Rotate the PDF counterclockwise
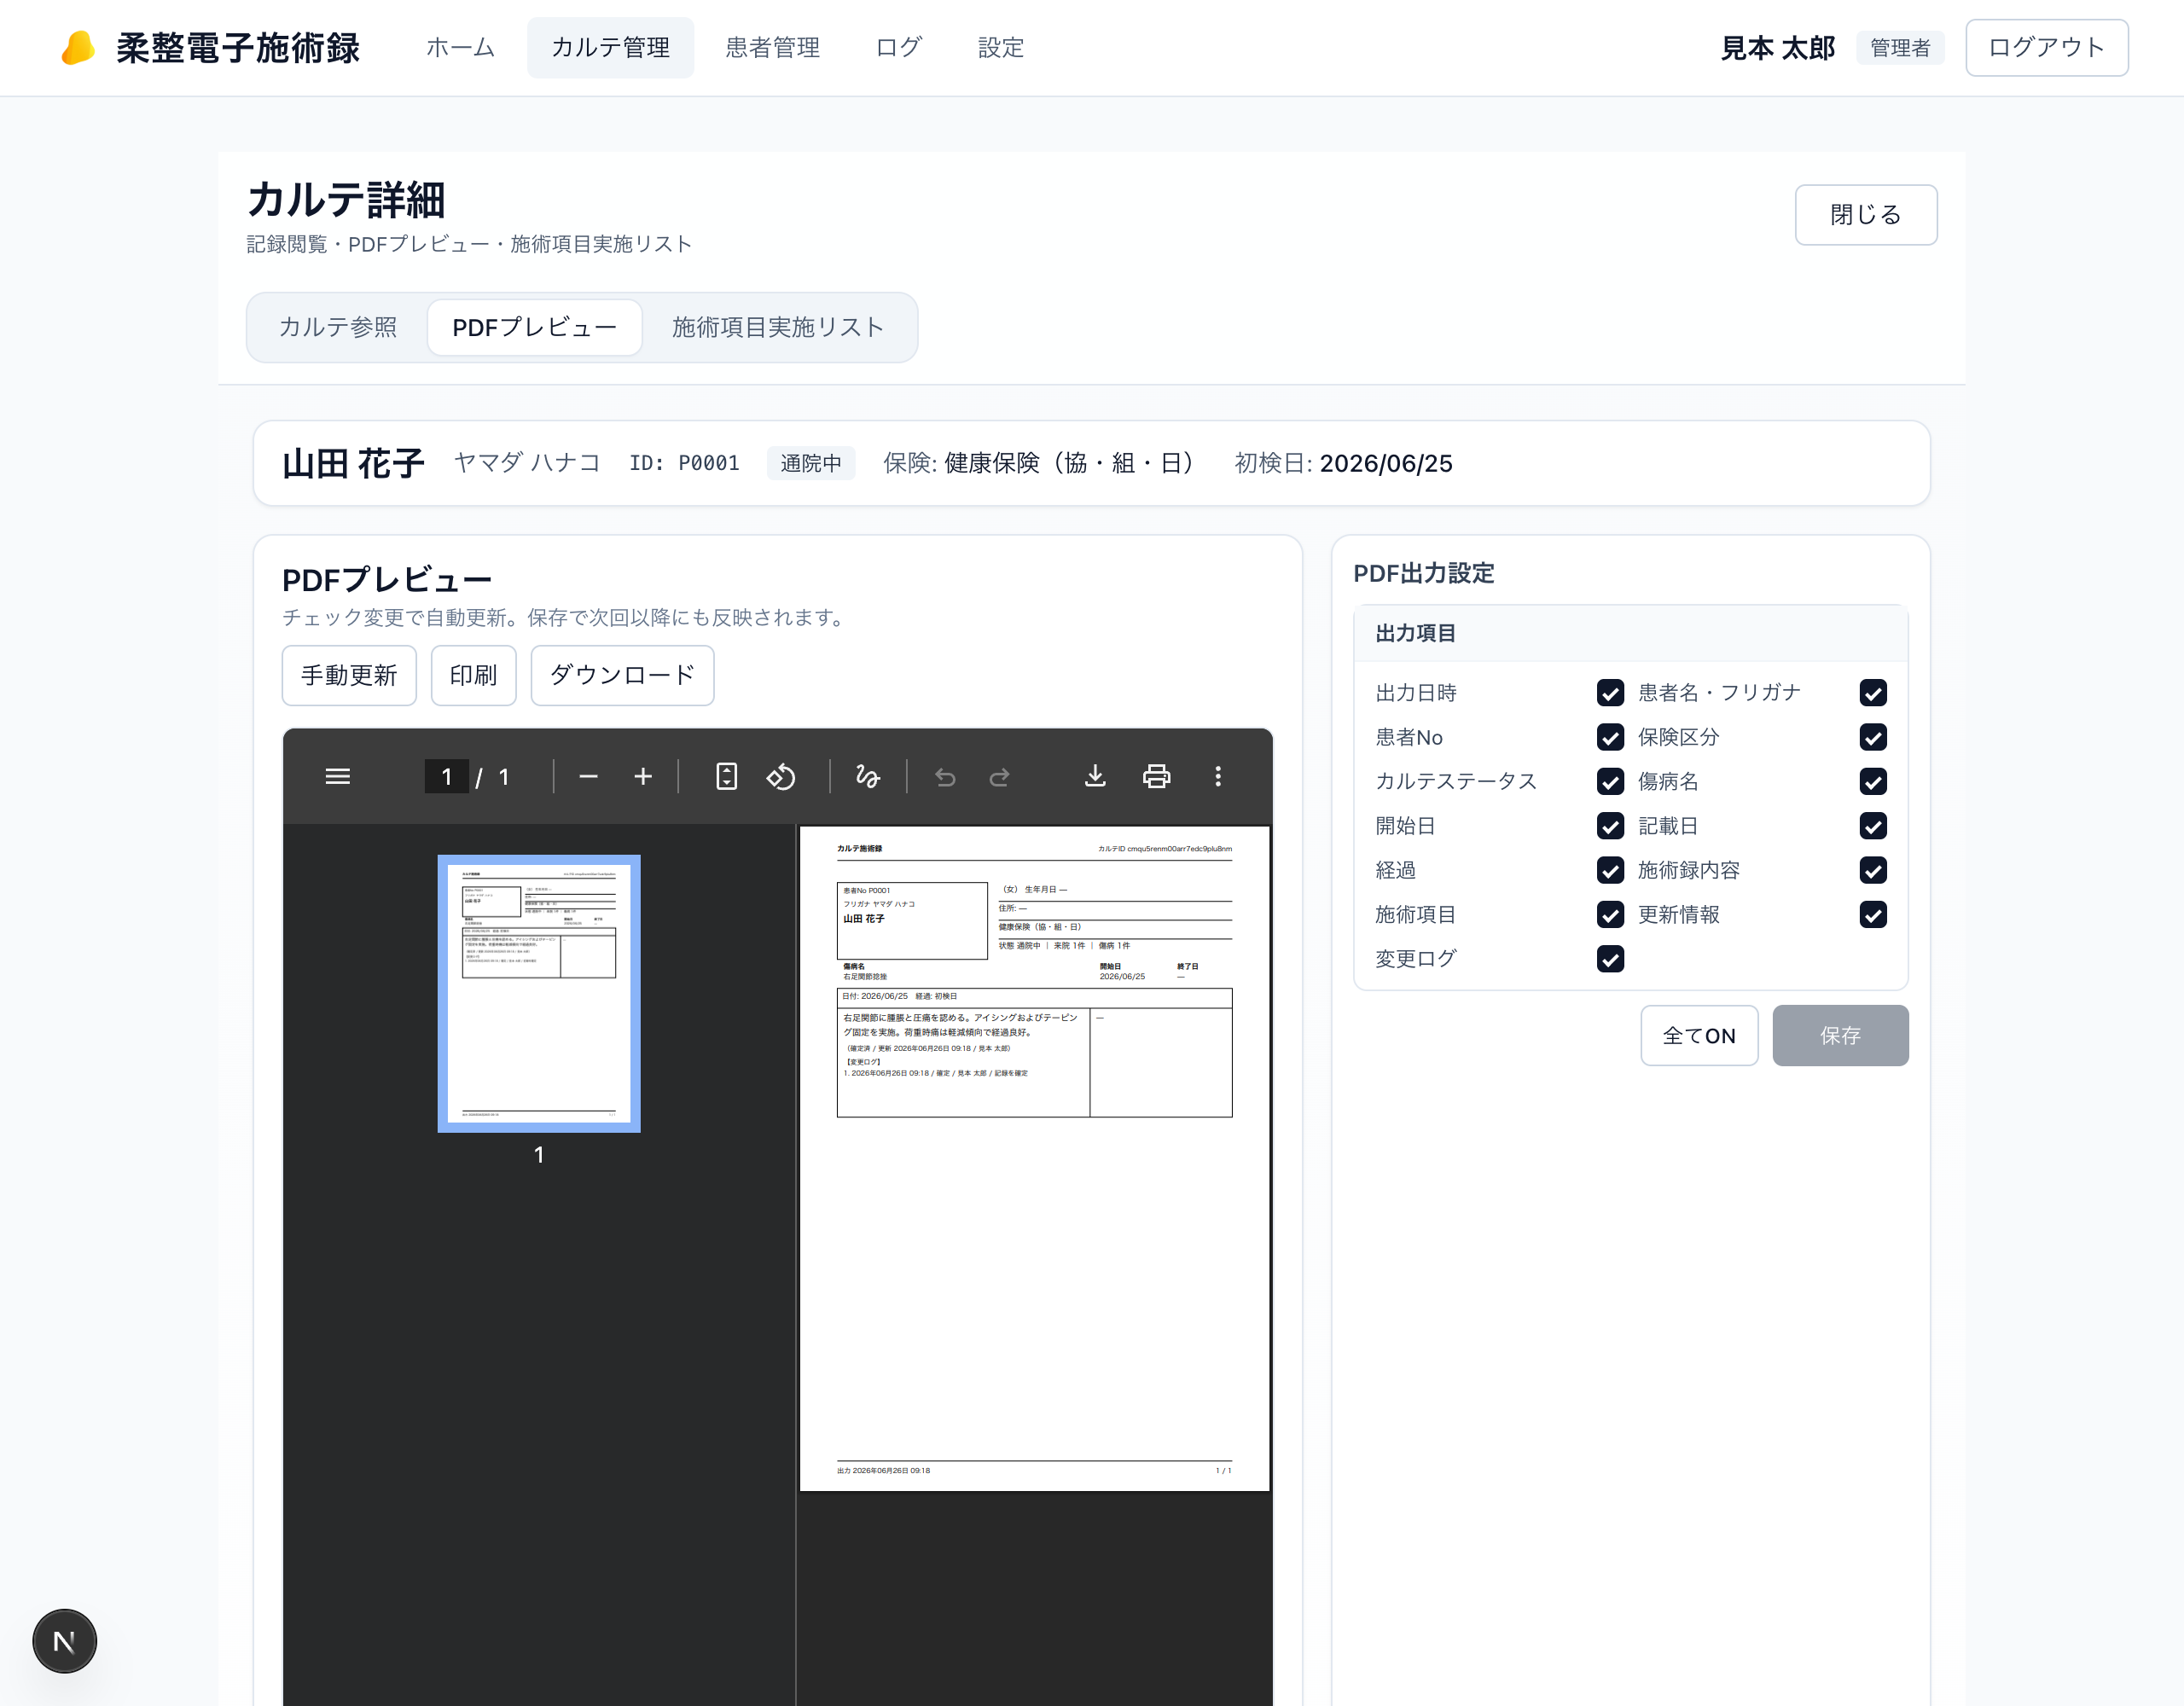Viewport: 2184px width, 1706px height. (781, 776)
